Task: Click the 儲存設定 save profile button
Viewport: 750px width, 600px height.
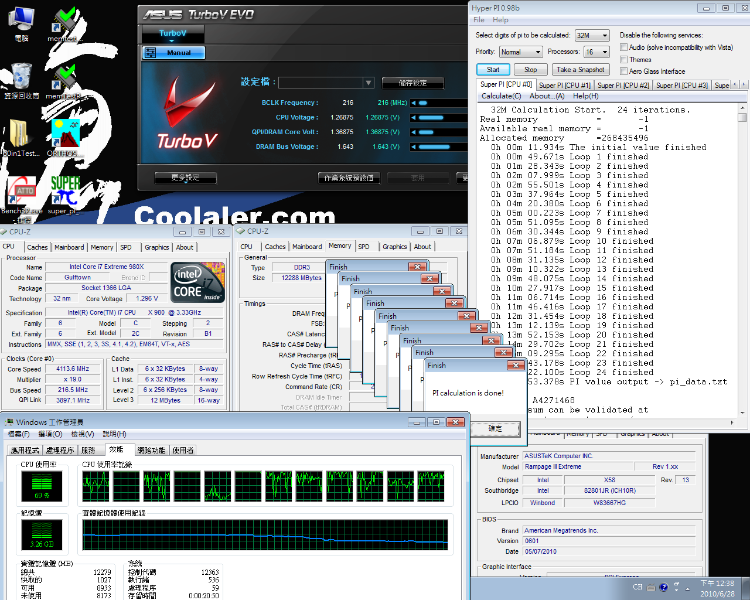Action: point(412,83)
